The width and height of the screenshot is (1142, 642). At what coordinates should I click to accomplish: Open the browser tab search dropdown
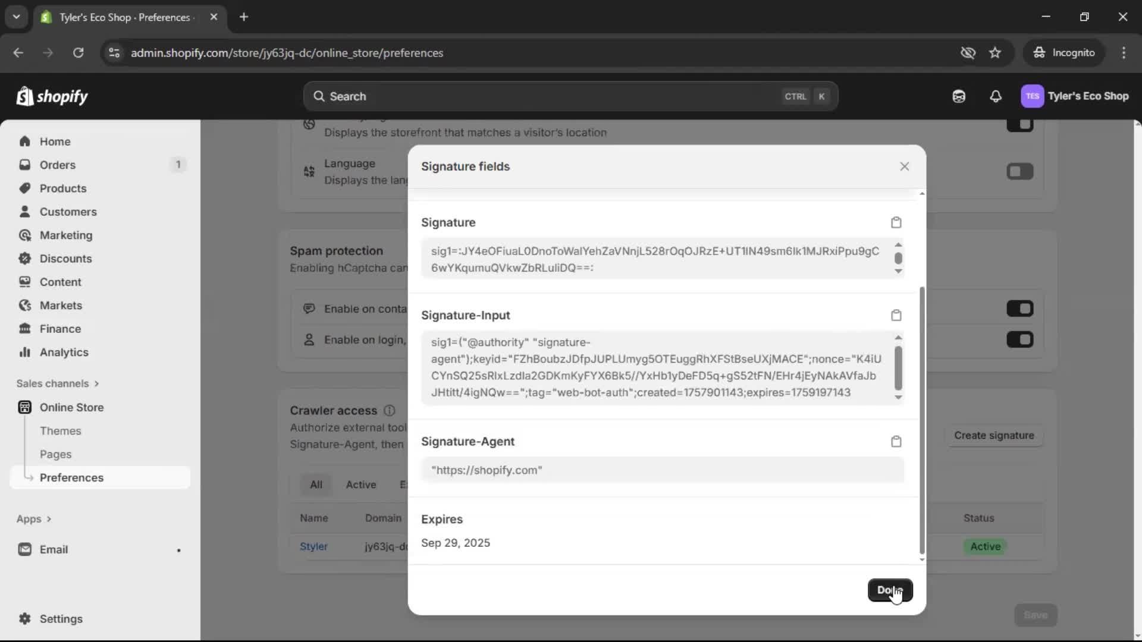coord(17,17)
